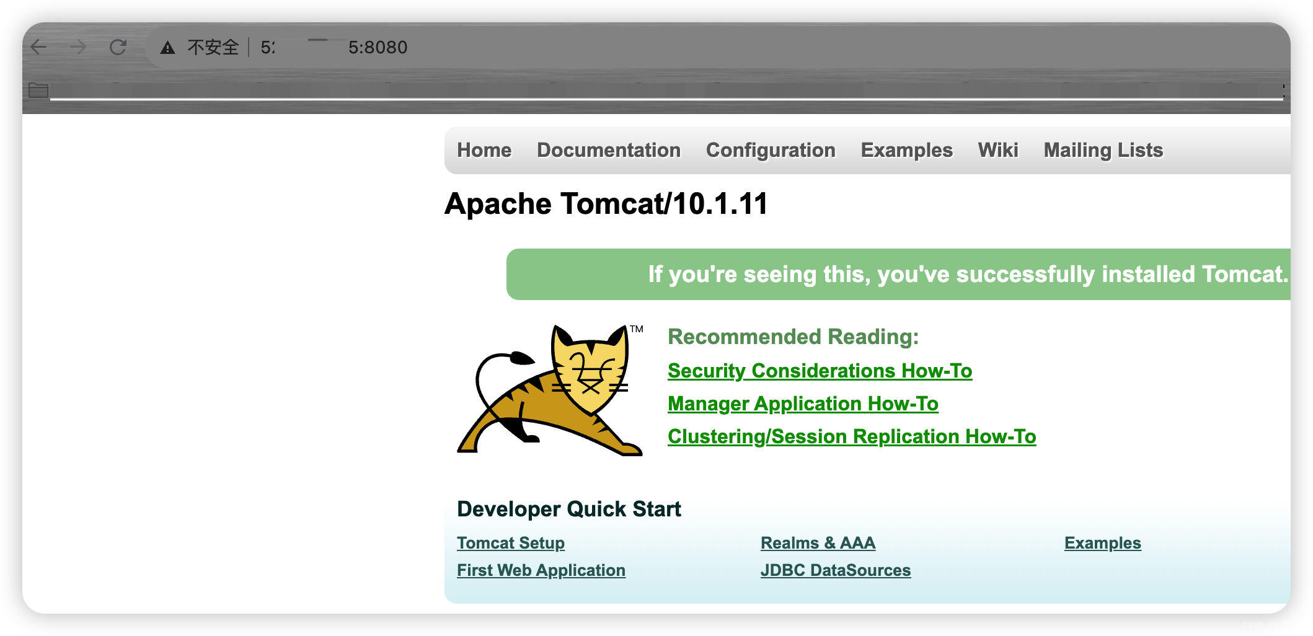
Task: Open the JDBC DataSources link
Action: click(x=836, y=570)
